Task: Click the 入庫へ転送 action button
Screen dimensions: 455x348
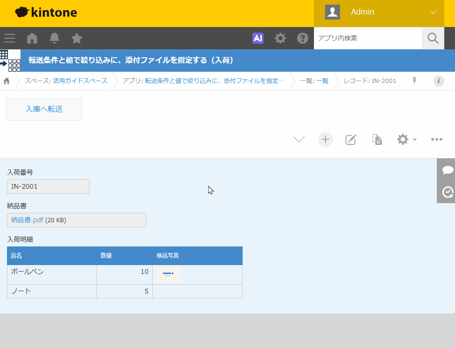Action: click(x=44, y=109)
